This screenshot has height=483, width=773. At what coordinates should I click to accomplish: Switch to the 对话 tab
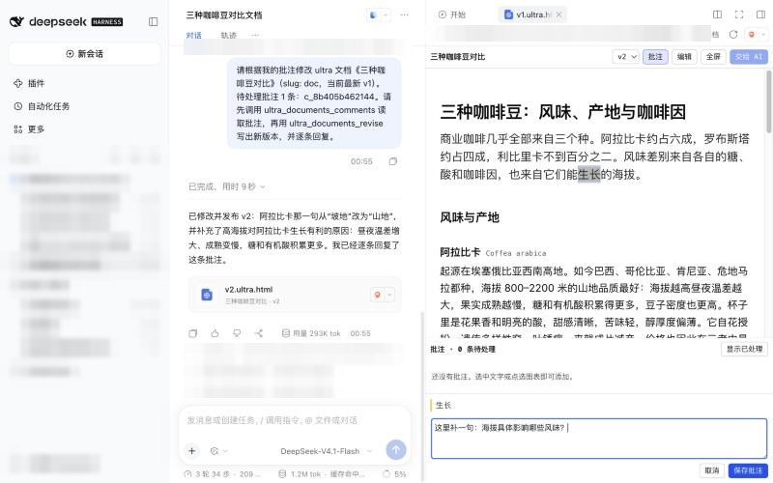194,35
